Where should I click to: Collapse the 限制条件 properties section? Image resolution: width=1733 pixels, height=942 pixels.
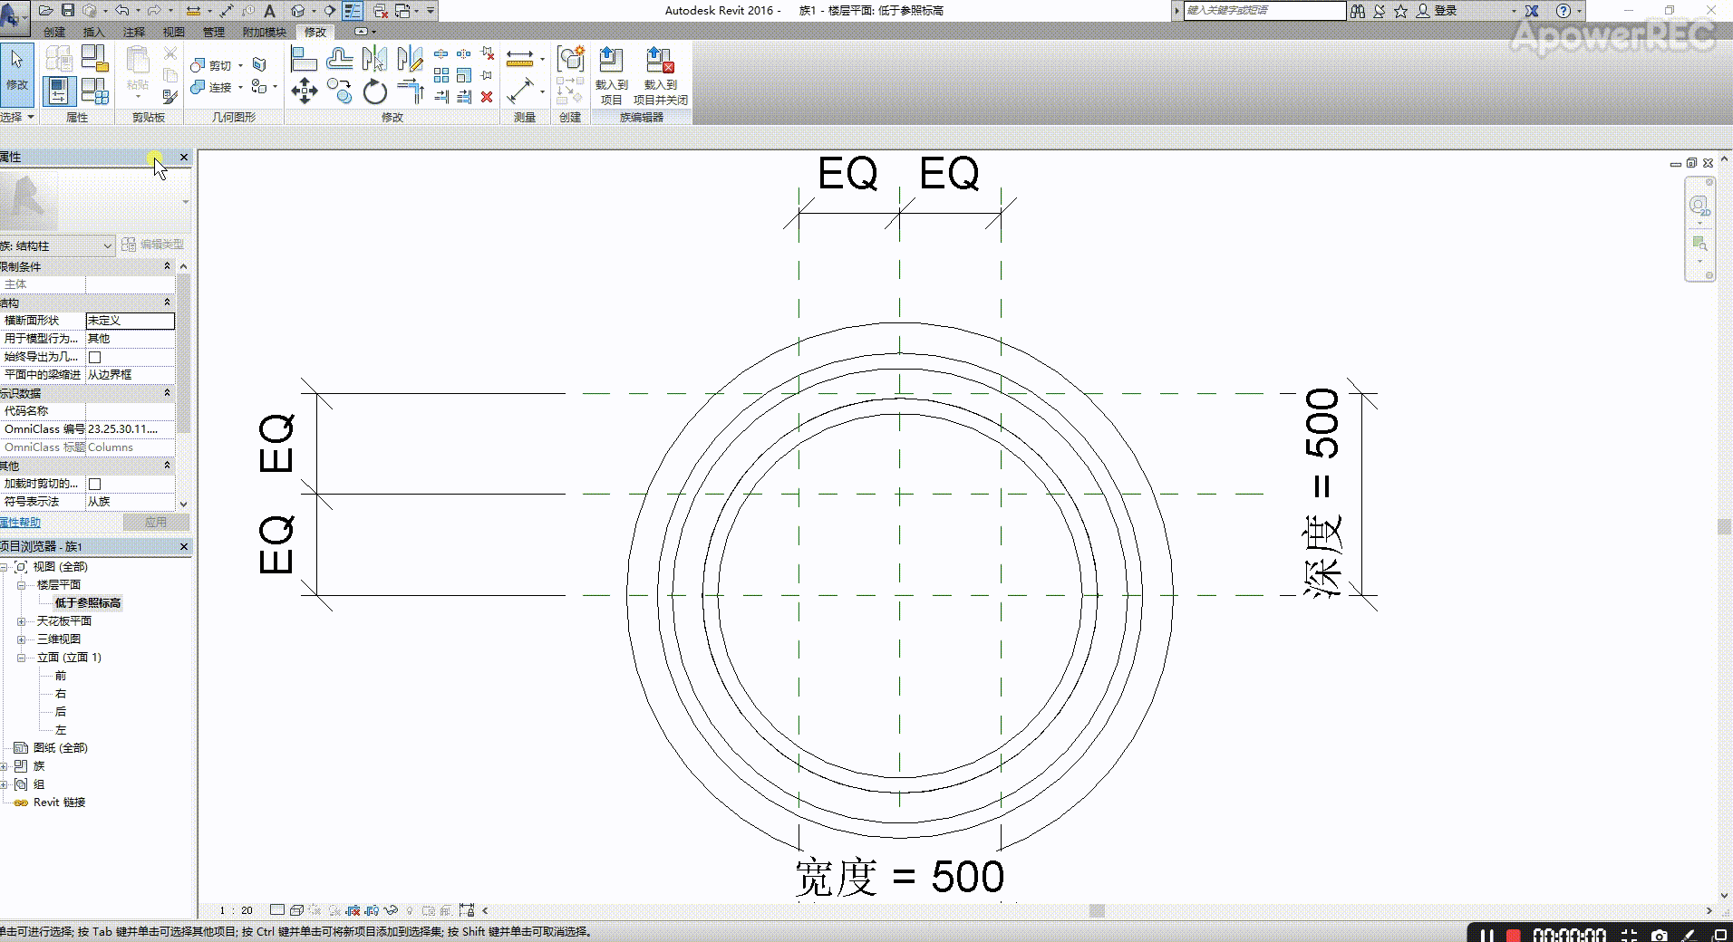(x=167, y=266)
